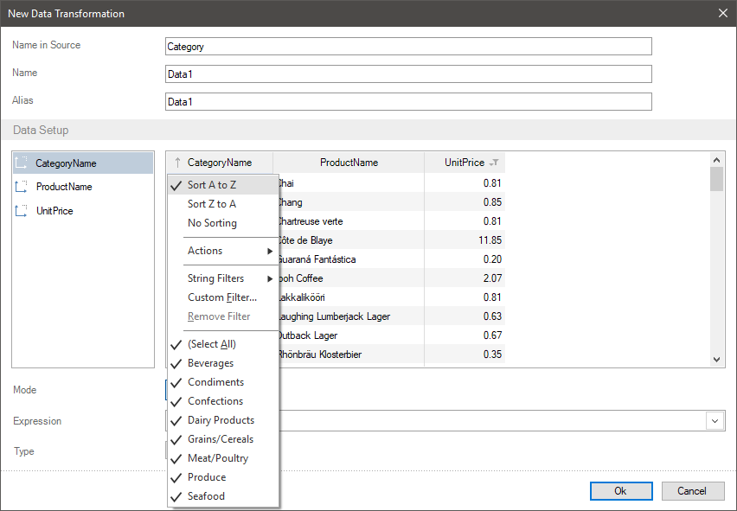The width and height of the screenshot is (737, 511).
Task: Uncheck the Beverages filter option
Action: [210, 363]
